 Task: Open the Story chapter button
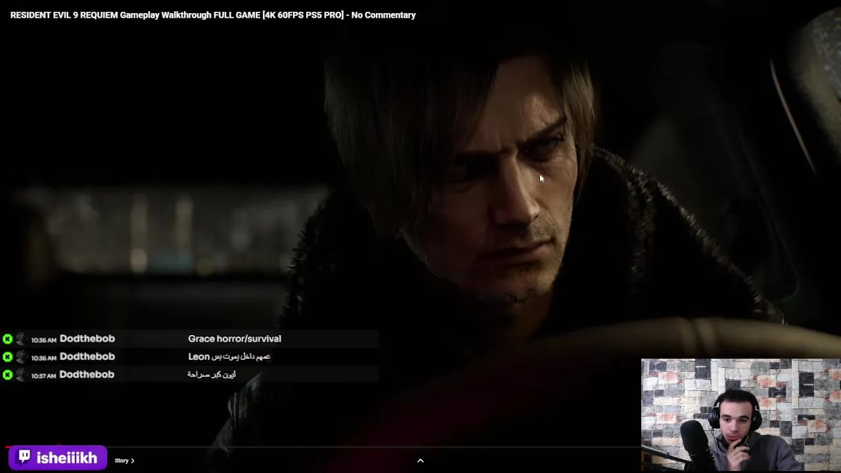[x=124, y=461]
